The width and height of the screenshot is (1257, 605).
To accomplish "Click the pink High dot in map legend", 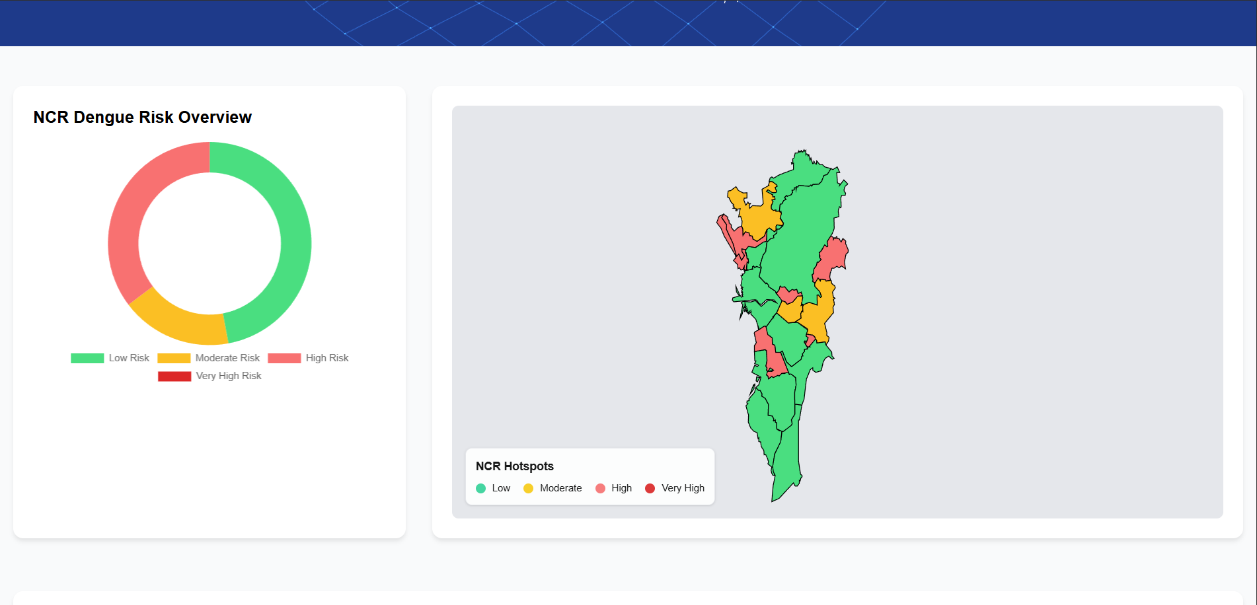I will [x=600, y=489].
